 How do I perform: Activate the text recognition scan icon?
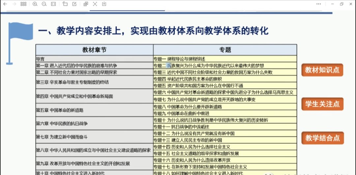[x=95, y=4]
